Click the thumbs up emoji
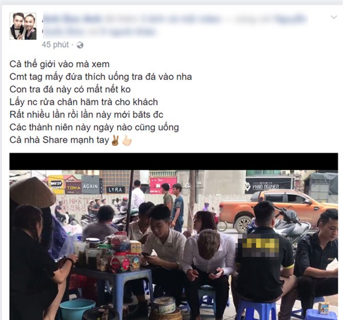 [x=127, y=141]
